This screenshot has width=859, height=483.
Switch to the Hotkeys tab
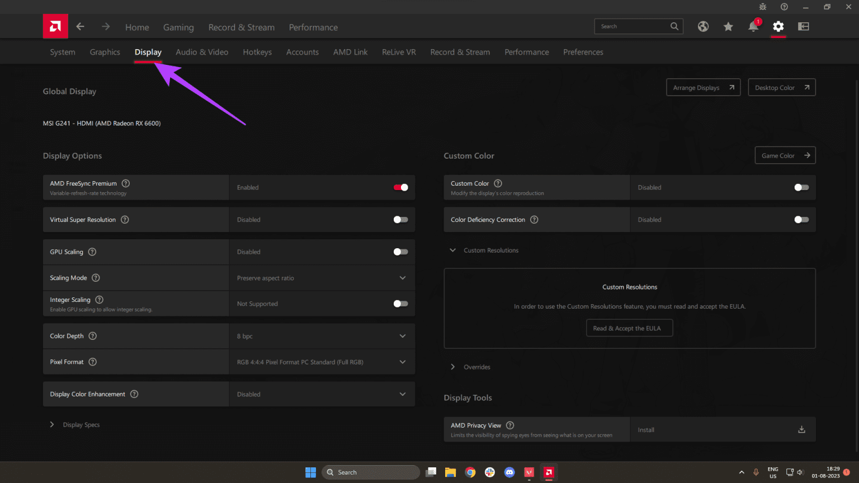(257, 51)
